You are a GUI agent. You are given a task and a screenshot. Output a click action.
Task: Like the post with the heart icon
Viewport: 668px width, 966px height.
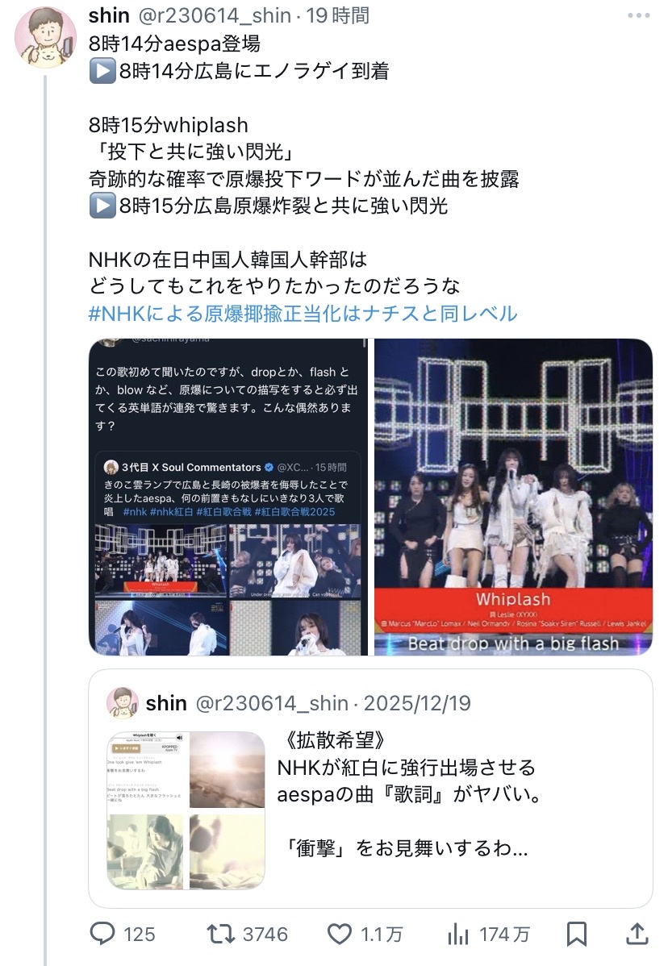point(339,934)
